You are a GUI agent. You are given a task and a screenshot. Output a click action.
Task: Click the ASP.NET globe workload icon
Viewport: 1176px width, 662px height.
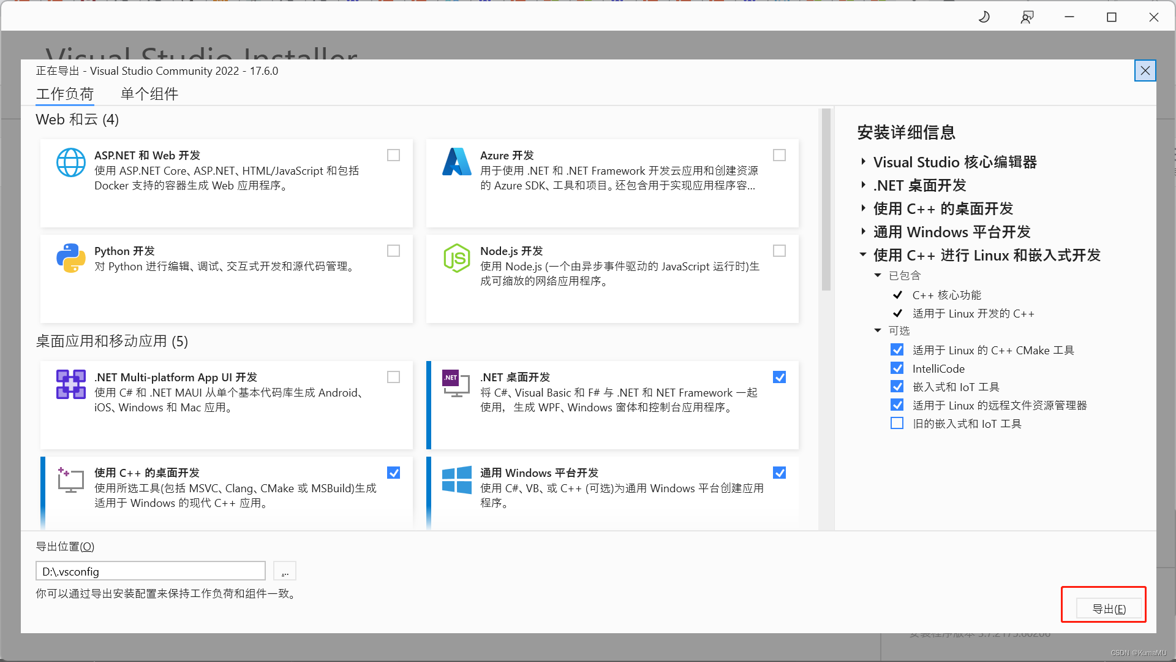(70, 162)
